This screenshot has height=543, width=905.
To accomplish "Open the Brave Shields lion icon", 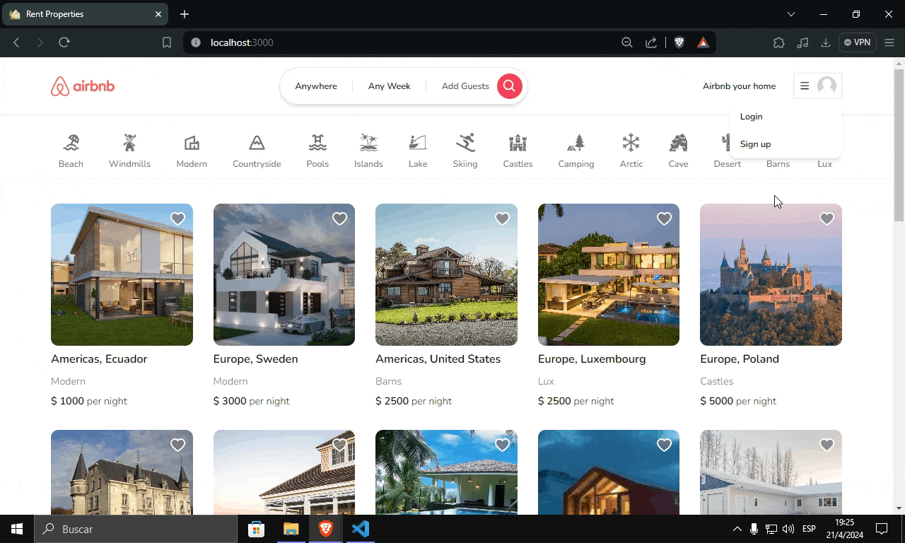I will click(x=679, y=42).
